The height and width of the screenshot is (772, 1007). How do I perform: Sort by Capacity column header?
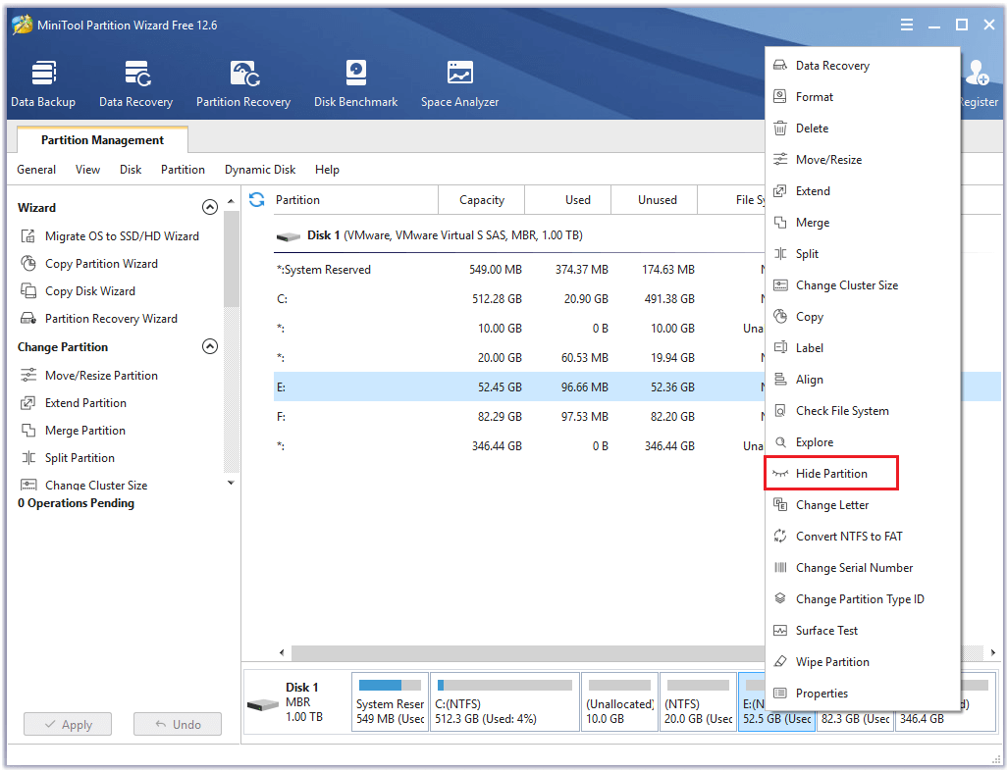tap(482, 199)
